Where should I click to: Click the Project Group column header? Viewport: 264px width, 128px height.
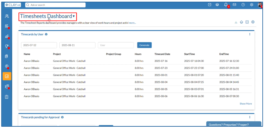pos(114,54)
